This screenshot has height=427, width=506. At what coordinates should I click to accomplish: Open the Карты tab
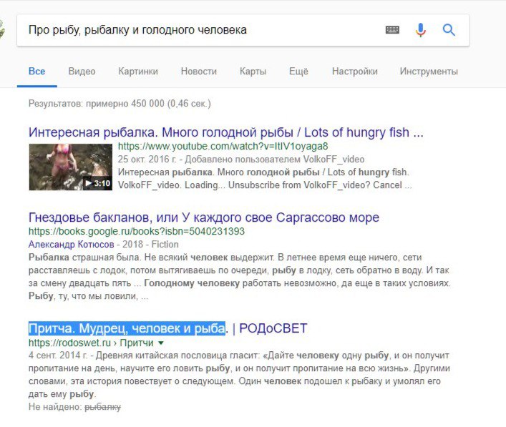pyautogui.click(x=253, y=72)
